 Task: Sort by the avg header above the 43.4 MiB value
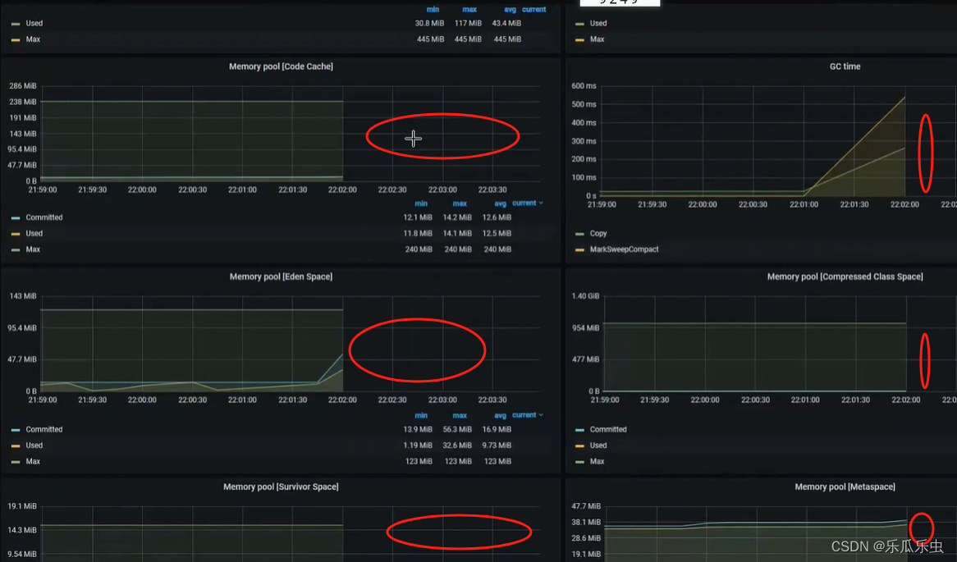[511, 9]
